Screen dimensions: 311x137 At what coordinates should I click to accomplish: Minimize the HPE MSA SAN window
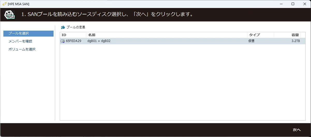coord(281,4)
